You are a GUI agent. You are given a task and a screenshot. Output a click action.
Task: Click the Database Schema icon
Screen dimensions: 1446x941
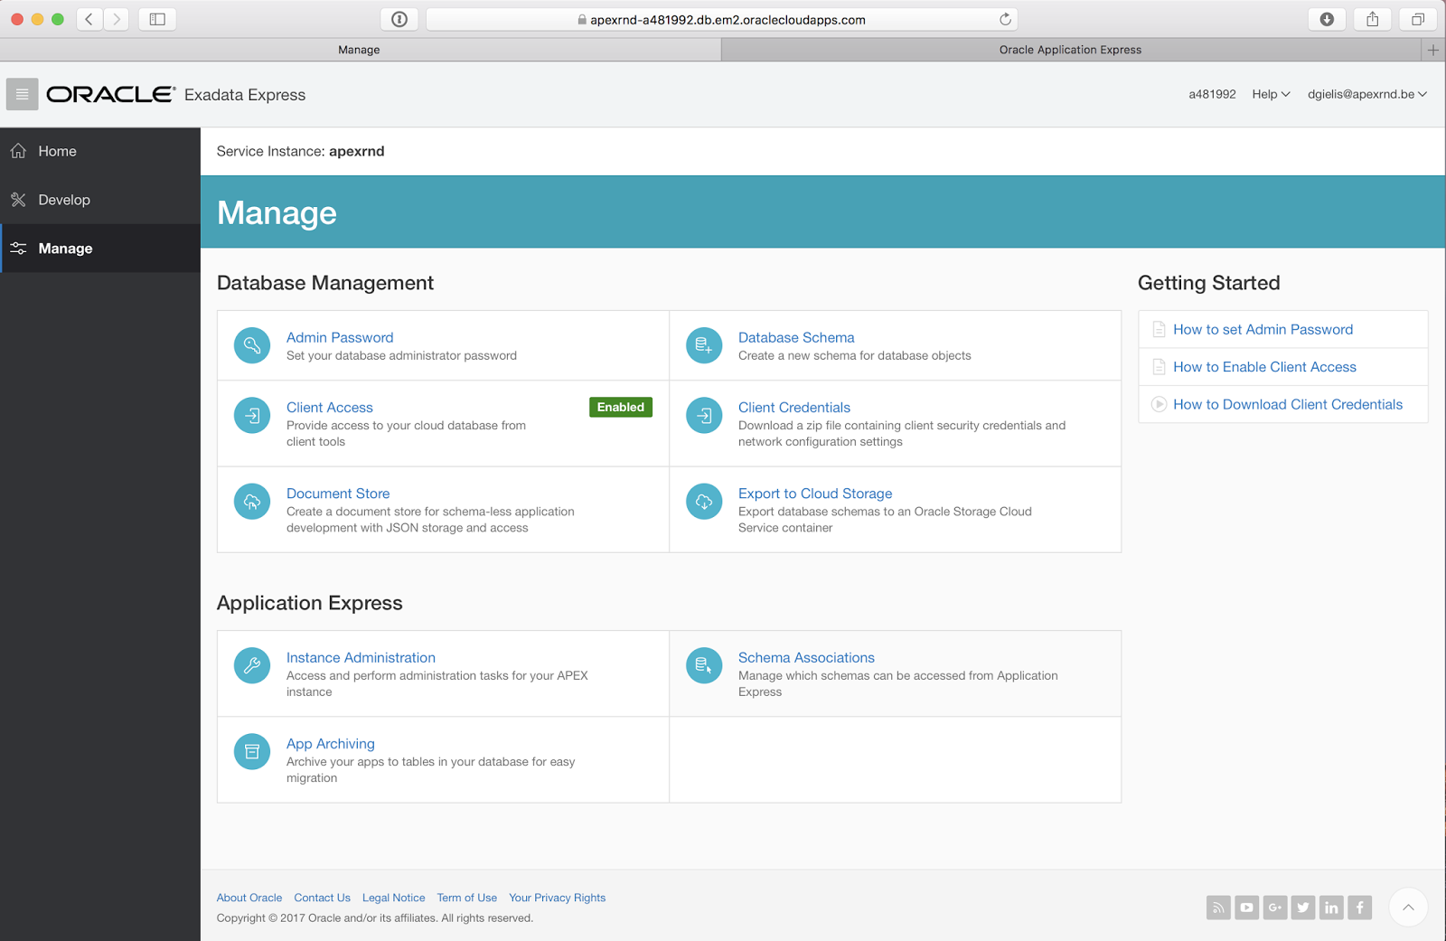[703, 345]
